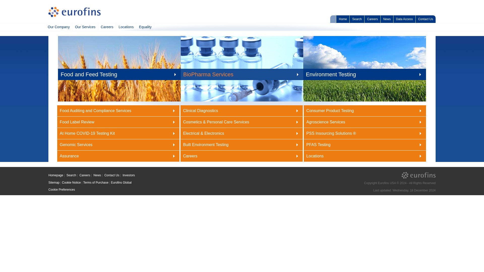Open Clinical Diagnostics
The image size is (484, 272).
tap(241, 111)
